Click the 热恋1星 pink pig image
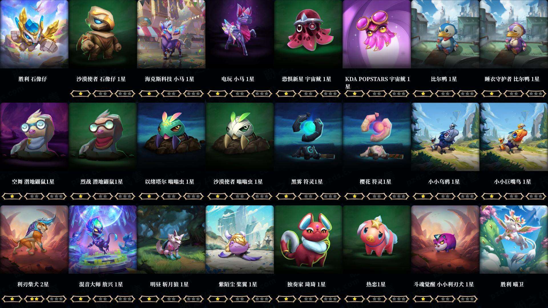Viewport: 548px width, 308px height. 377,240
